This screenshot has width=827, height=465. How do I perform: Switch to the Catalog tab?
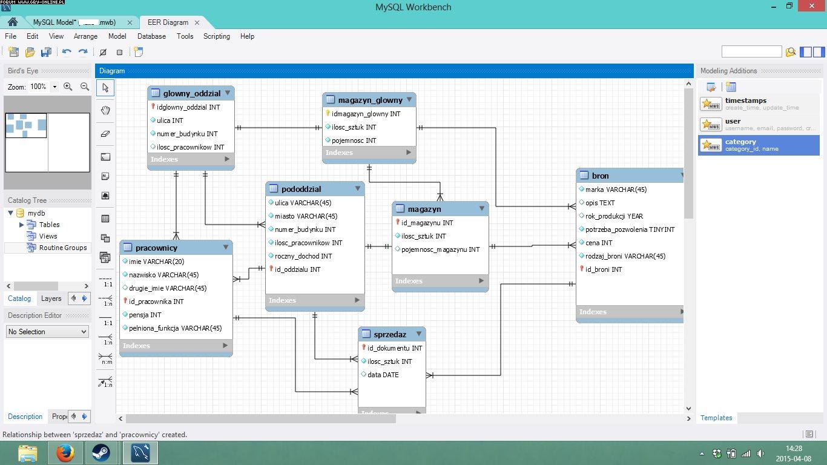point(19,298)
